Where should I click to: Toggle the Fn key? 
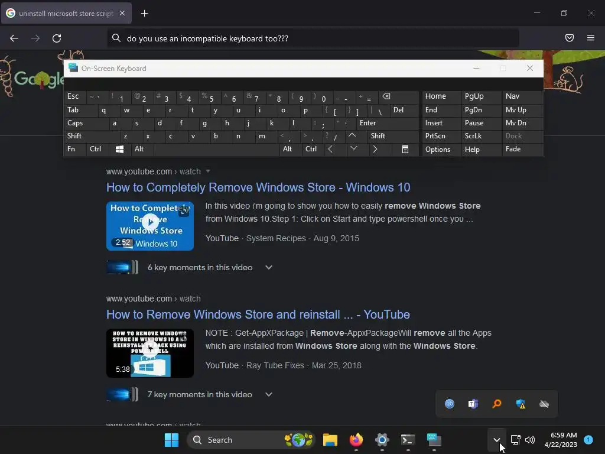click(x=75, y=150)
